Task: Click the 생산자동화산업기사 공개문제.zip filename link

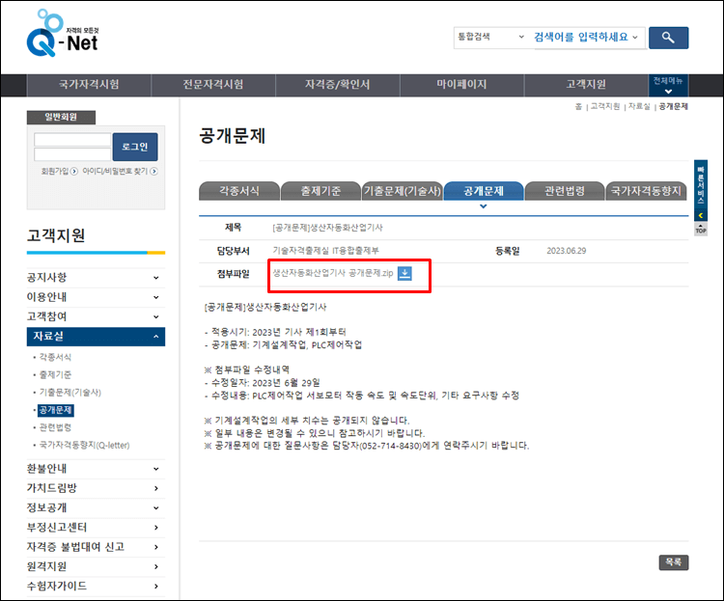Action: [x=333, y=273]
